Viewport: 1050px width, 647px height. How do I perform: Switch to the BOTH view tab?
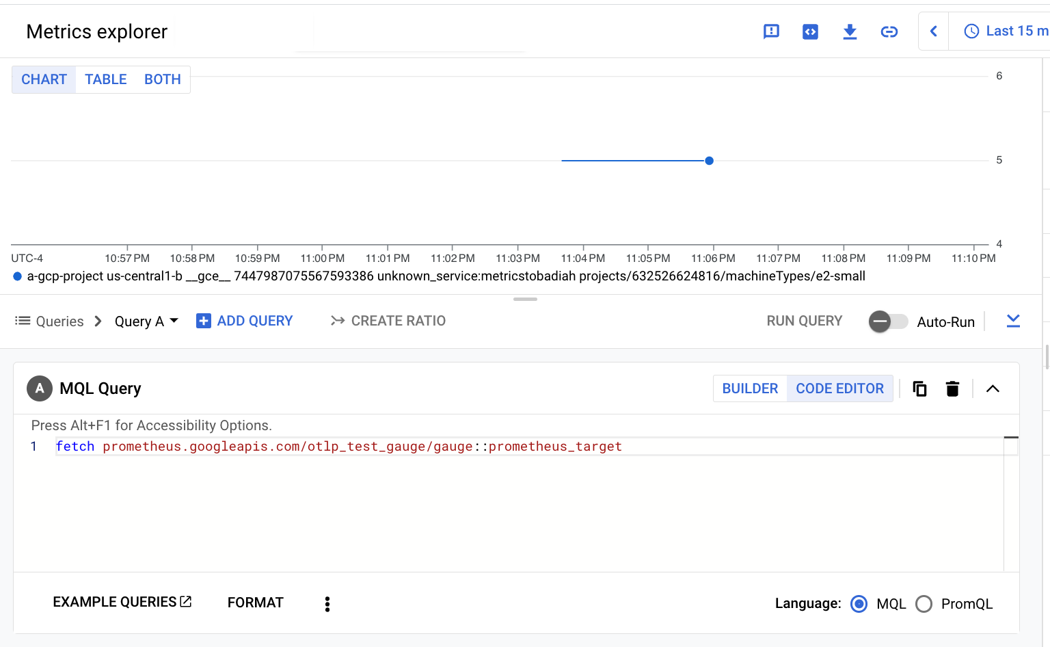163,79
